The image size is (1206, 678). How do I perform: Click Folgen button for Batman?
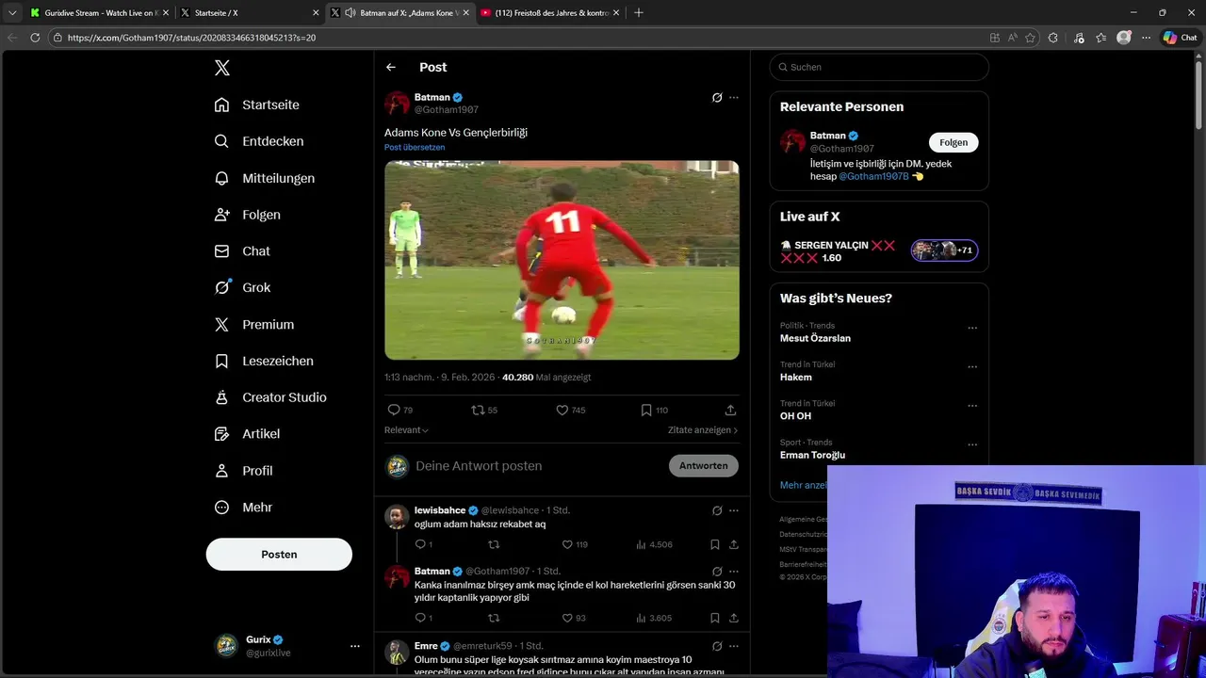953,142
